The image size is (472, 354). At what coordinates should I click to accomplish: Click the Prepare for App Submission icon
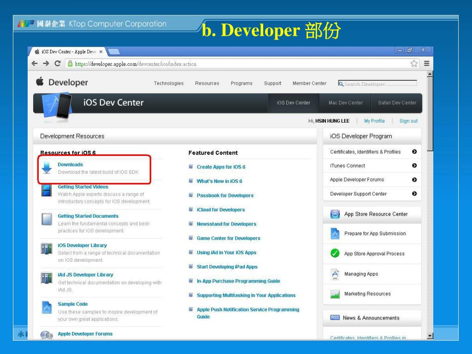tap(335, 234)
